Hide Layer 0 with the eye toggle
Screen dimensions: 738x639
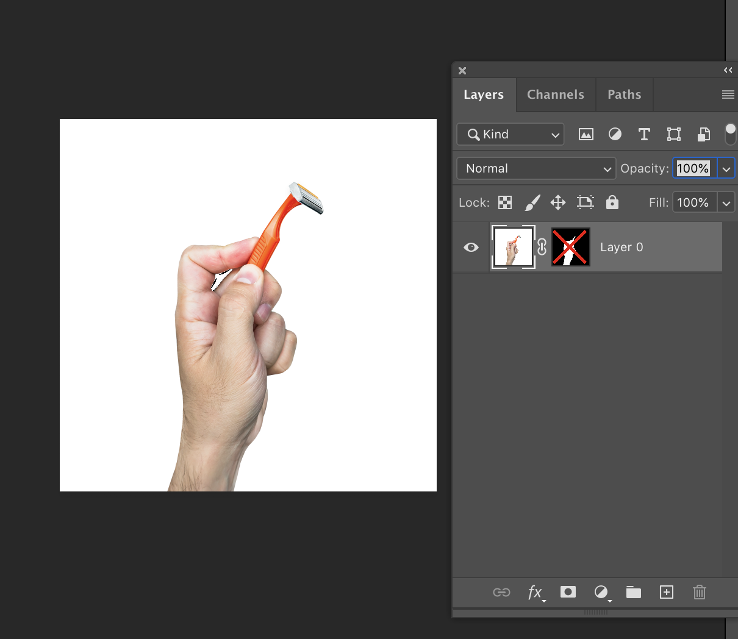tap(470, 247)
